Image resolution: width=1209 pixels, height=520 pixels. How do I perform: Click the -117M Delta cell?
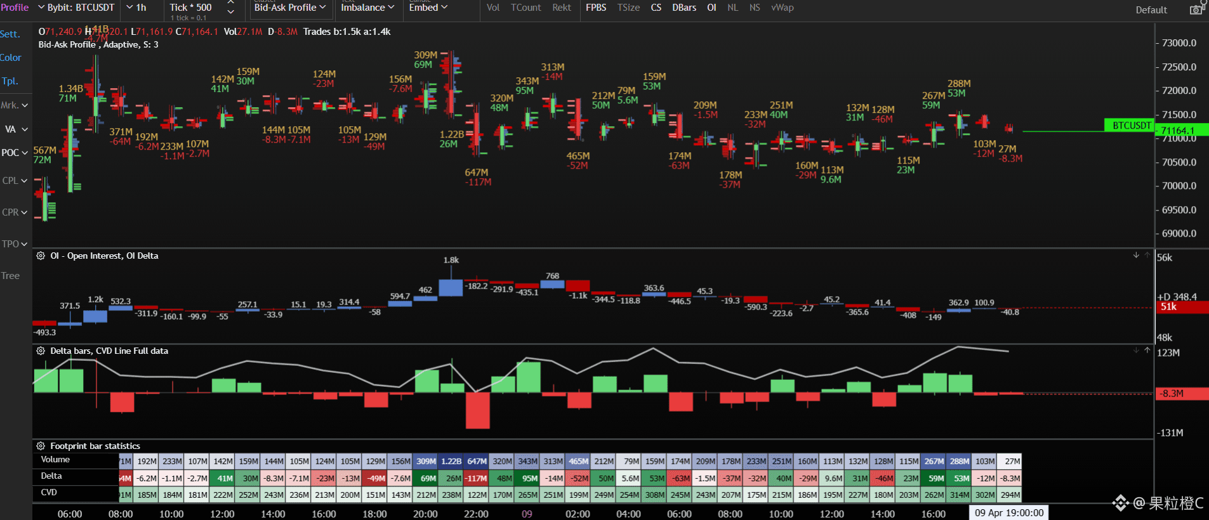pos(477,478)
